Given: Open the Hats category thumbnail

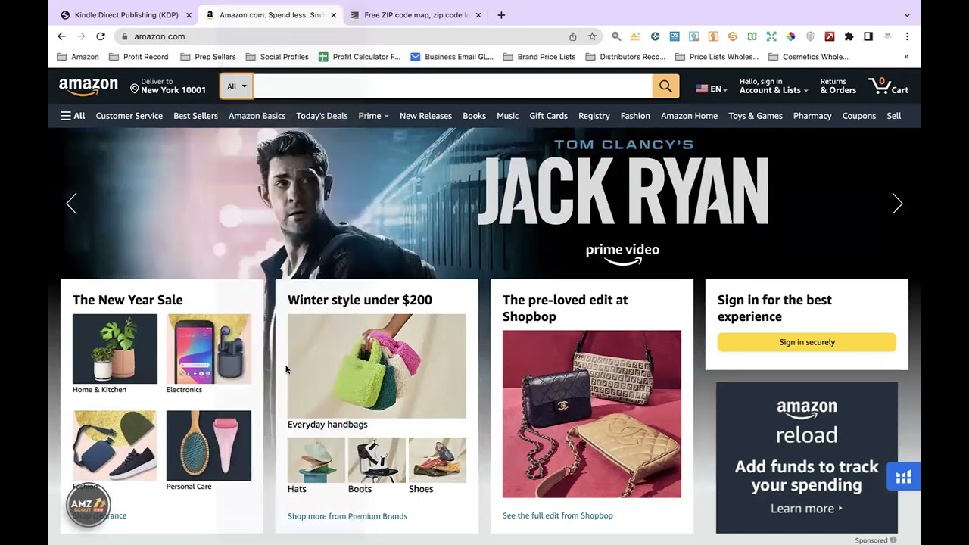Looking at the screenshot, I should (x=316, y=459).
